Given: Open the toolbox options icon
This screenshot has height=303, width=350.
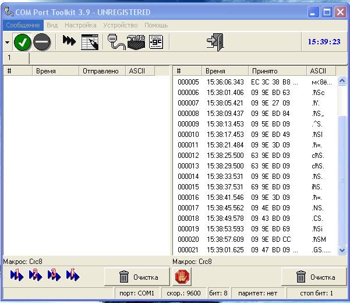Looking at the screenshot, I should pyautogui.click(x=136, y=42).
